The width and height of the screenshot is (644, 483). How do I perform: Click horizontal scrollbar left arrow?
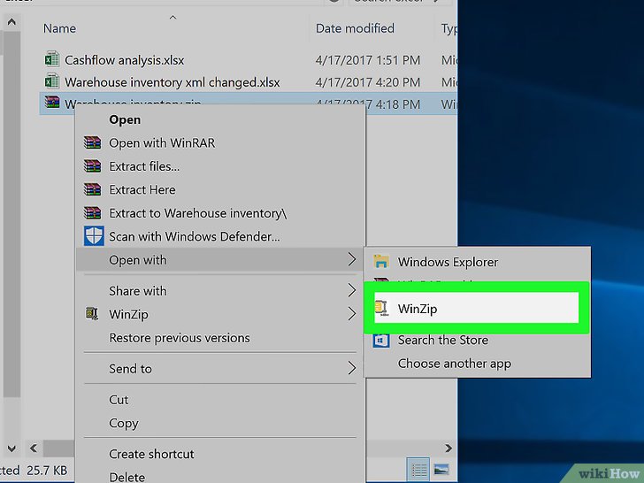pyautogui.click(x=34, y=448)
